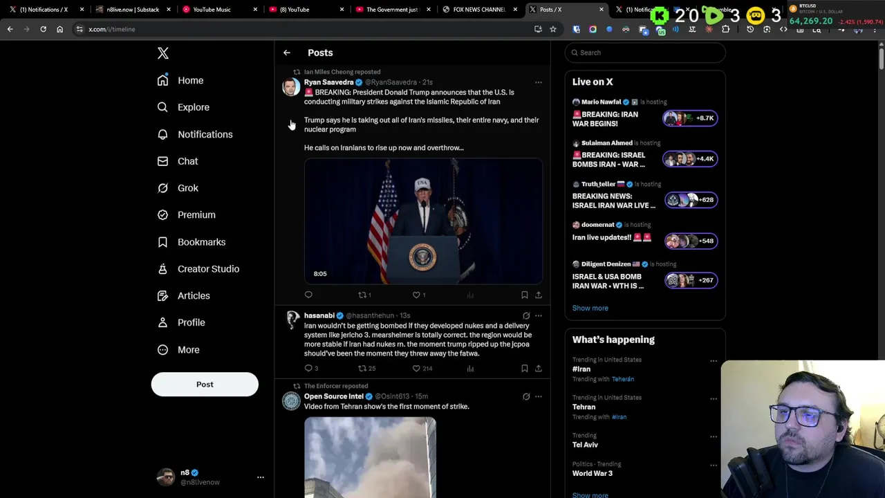Open more options for World War 3 trend

[714, 465]
